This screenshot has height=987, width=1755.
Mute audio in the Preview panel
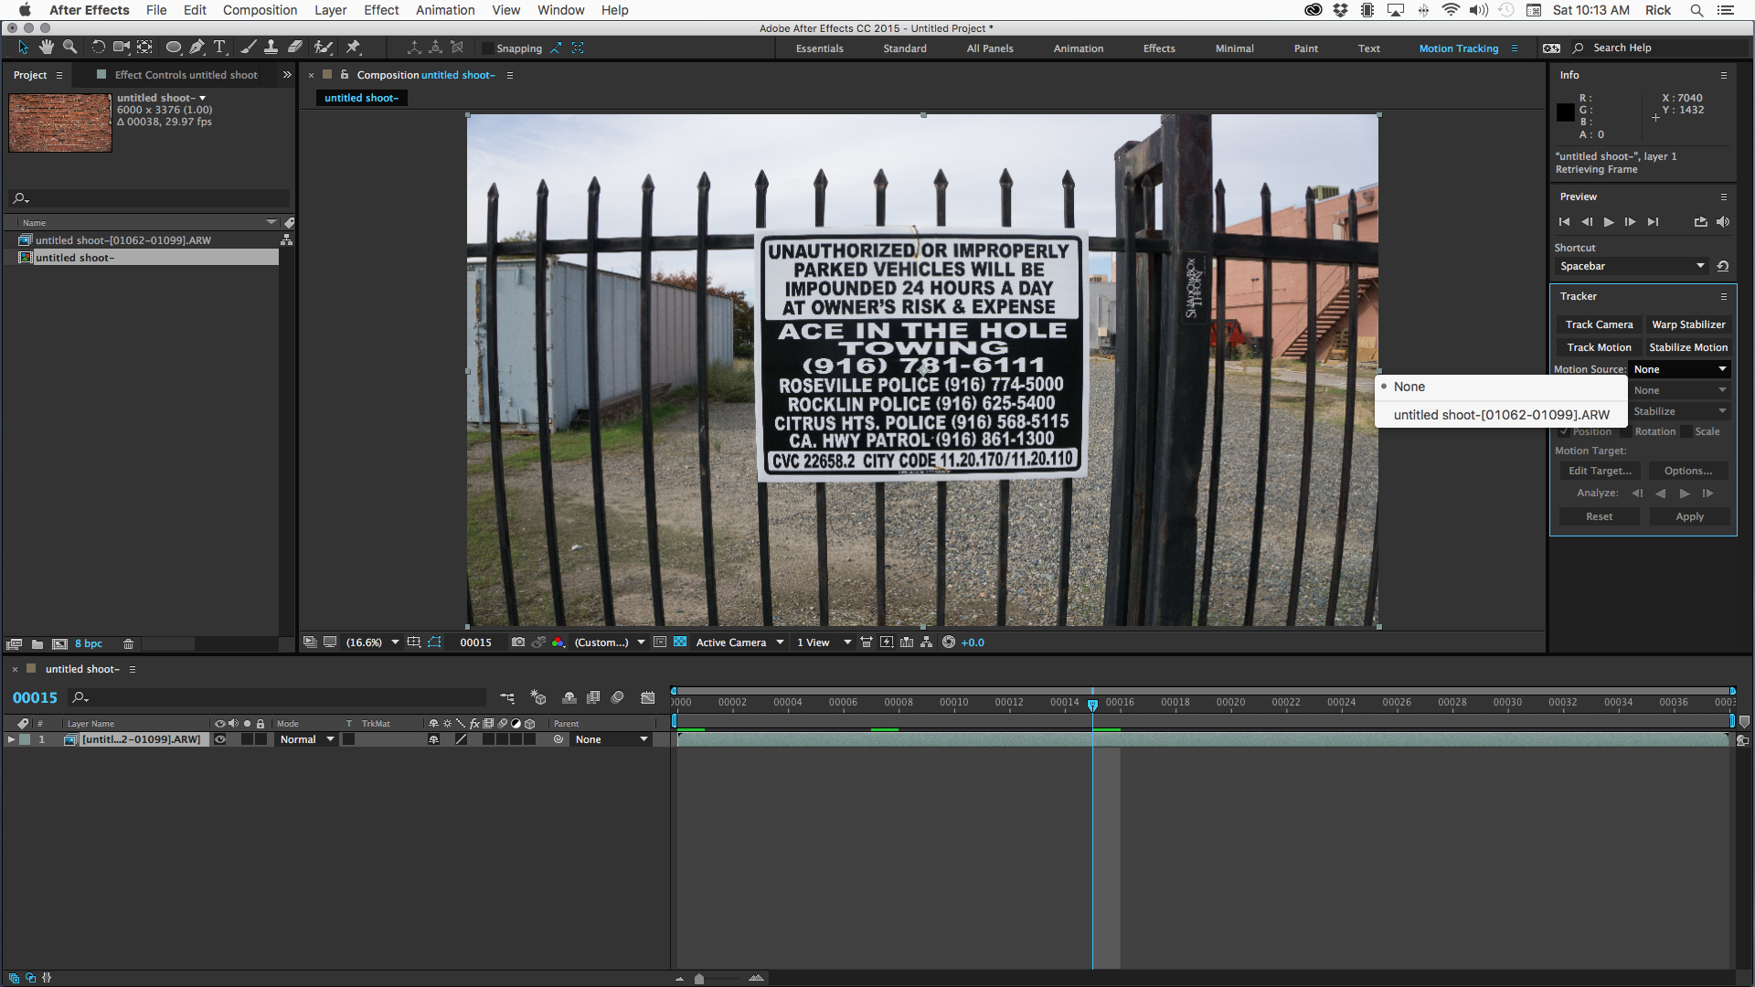click(1723, 222)
